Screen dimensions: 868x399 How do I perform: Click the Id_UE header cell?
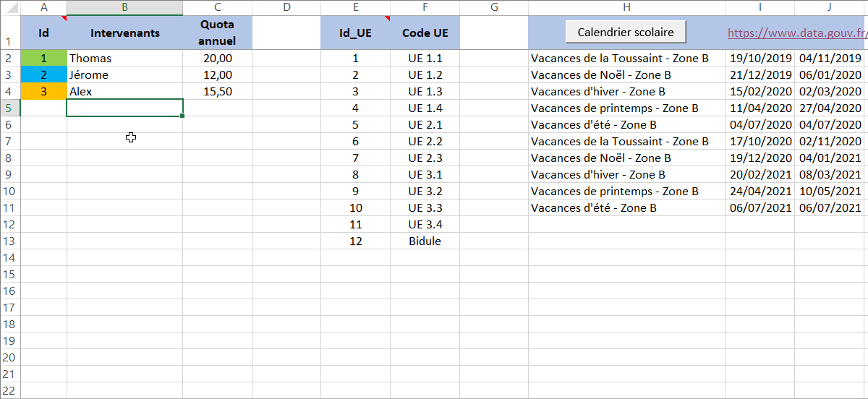click(355, 33)
